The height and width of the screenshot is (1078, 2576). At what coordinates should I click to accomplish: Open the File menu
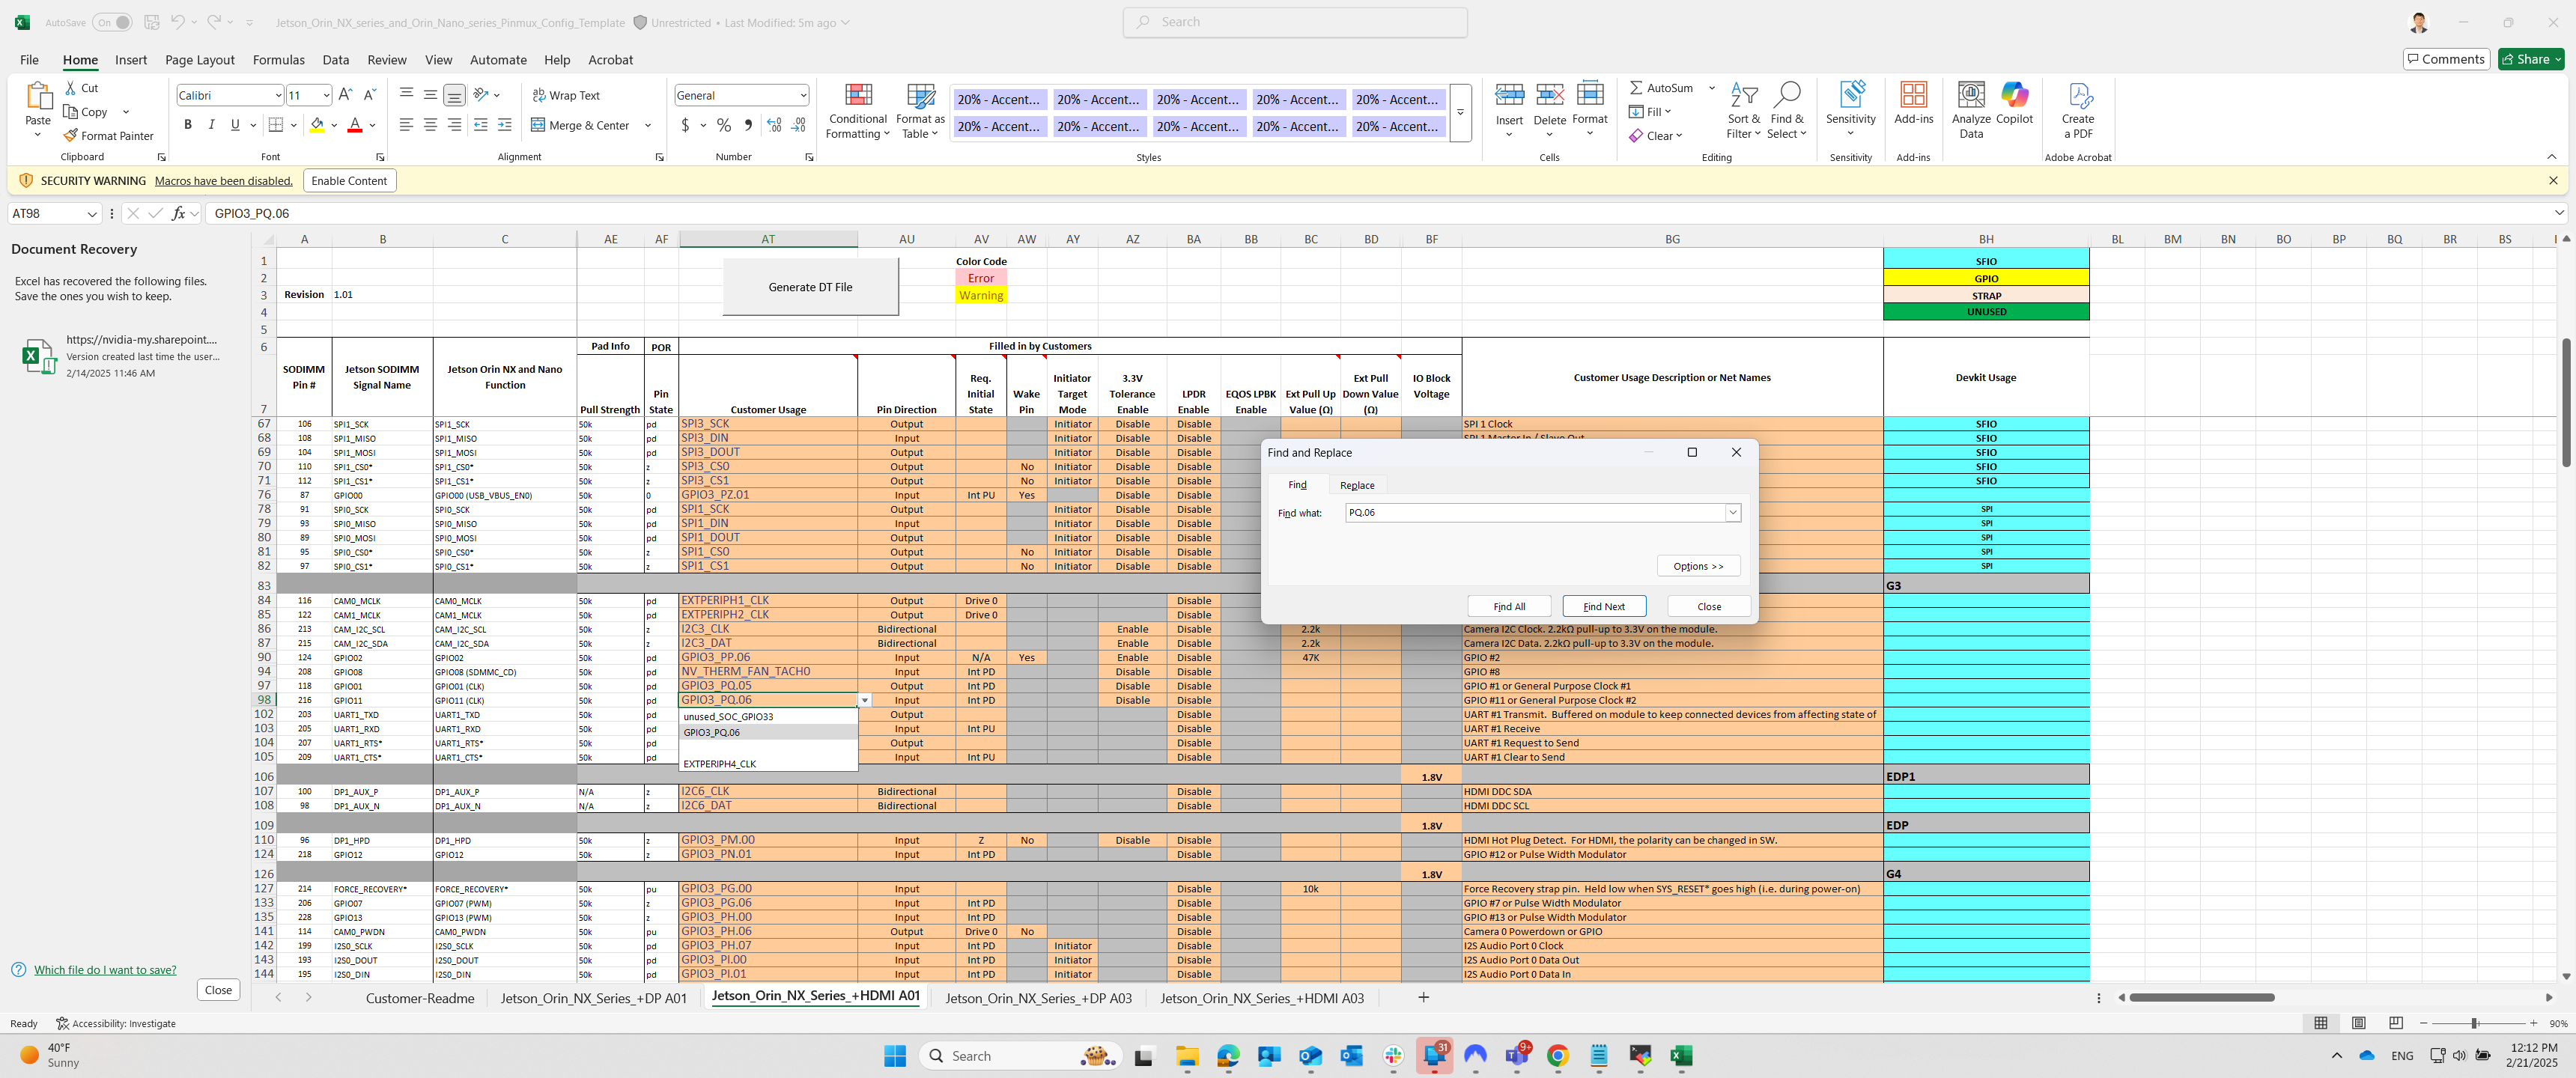pos(29,59)
